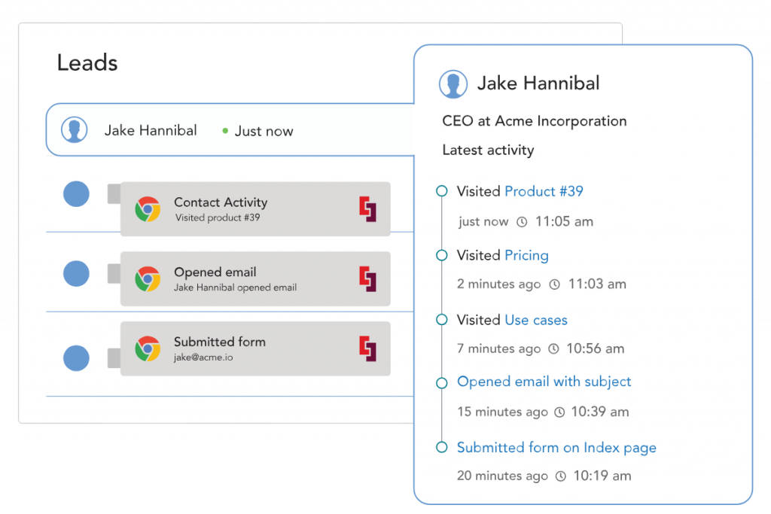Open the Product #39 link
Screen dimensions: 771x514
pyautogui.click(x=544, y=191)
